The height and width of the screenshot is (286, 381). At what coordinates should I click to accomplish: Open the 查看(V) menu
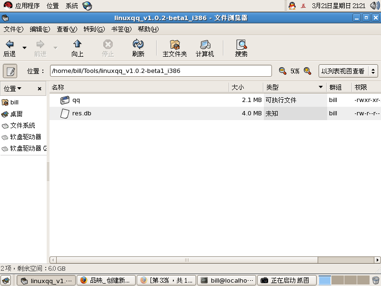coord(67,29)
